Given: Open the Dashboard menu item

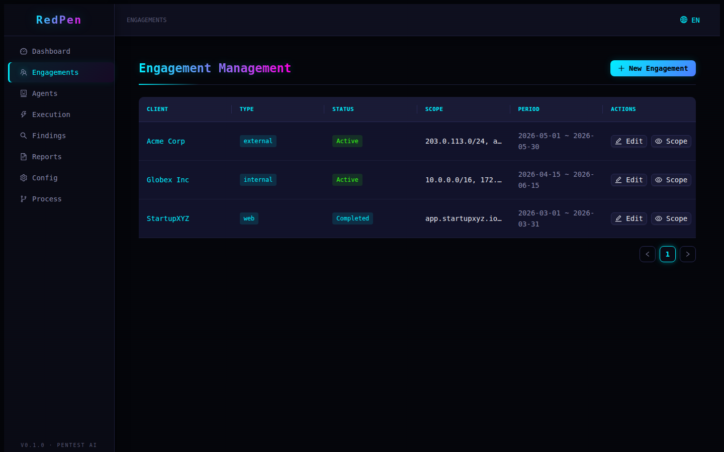Looking at the screenshot, I should coord(61,51).
